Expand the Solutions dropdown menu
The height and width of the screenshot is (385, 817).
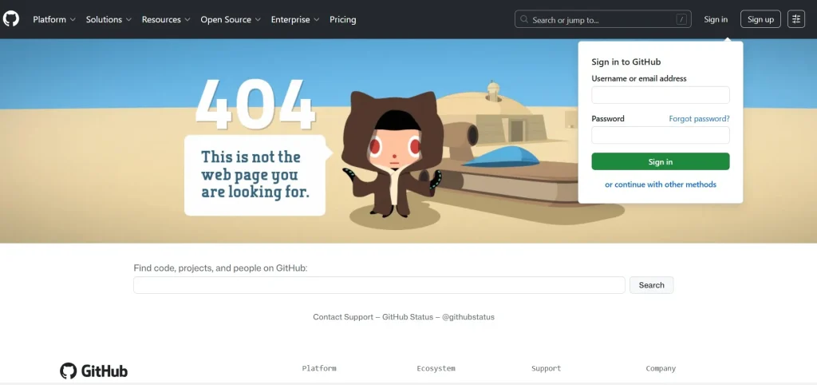109,19
